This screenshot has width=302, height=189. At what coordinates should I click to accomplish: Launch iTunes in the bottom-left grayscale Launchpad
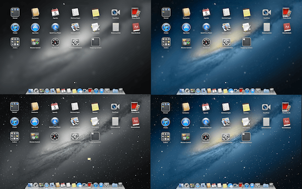pos(15,121)
